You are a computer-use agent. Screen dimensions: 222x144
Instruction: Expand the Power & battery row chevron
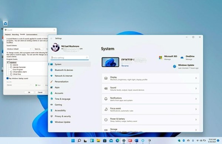pyautogui.click(x=196, y=120)
